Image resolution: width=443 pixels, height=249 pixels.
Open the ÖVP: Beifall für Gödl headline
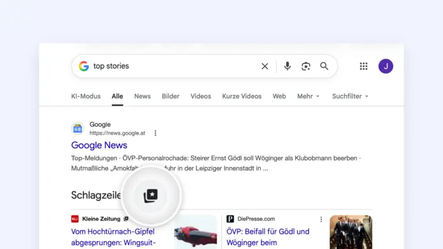click(x=268, y=237)
